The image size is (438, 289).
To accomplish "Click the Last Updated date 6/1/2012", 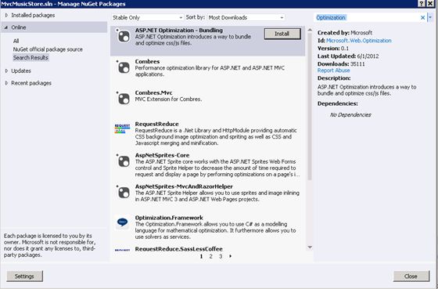I will click(x=368, y=56).
